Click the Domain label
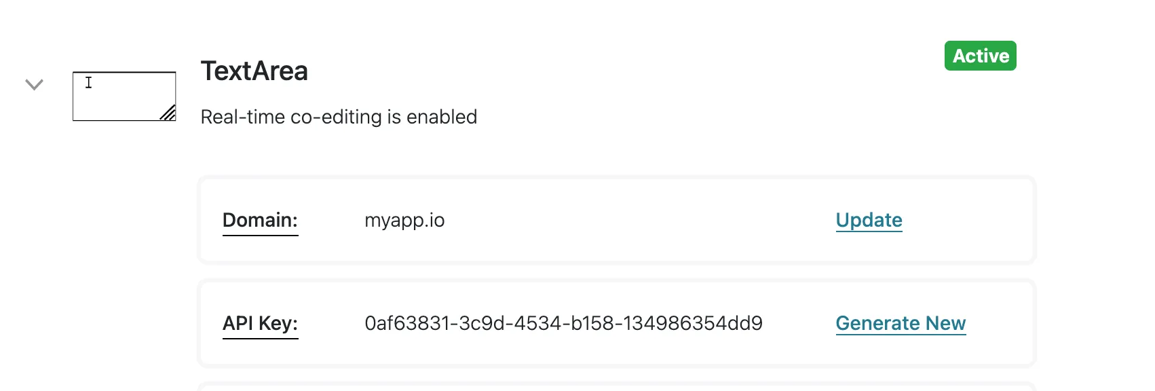This screenshot has height=391, width=1155. pos(260,220)
